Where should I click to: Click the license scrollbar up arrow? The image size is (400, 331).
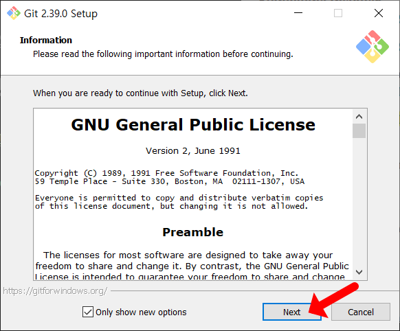click(359, 117)
